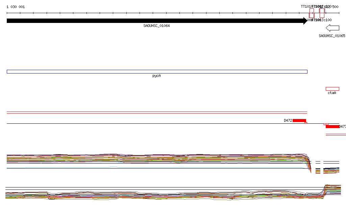Select the ctaA label
346x206 pixels.
click(332, 93)
